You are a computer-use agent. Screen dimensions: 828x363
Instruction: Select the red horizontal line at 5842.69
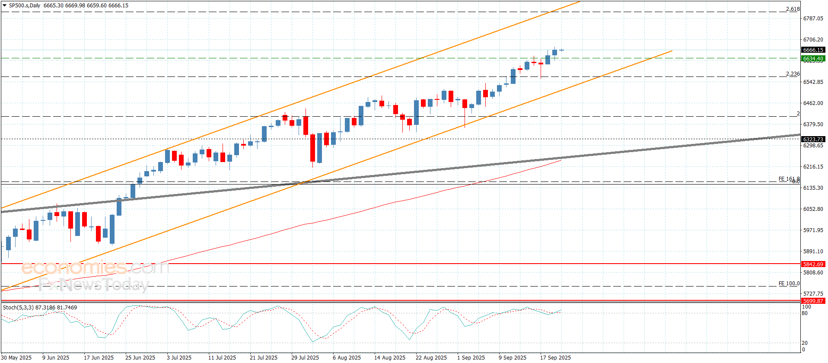400,263
